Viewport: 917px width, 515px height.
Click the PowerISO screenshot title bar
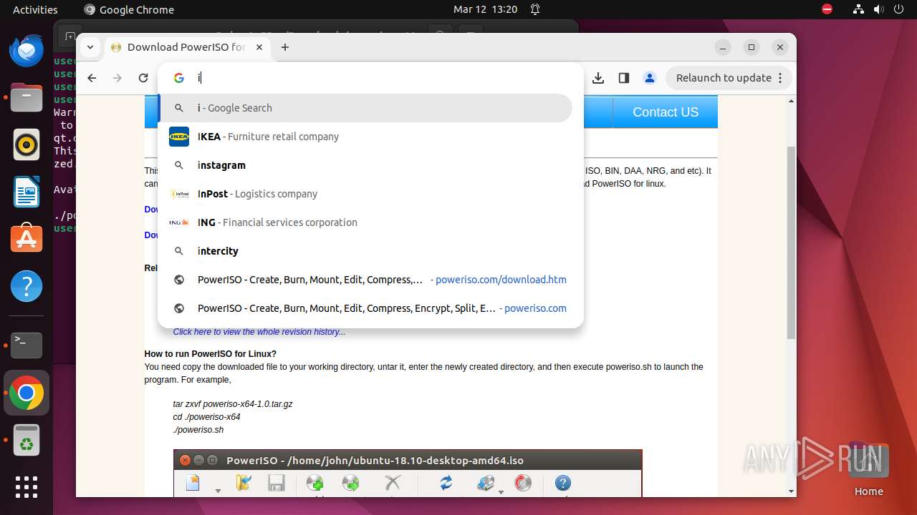(408, 460)
